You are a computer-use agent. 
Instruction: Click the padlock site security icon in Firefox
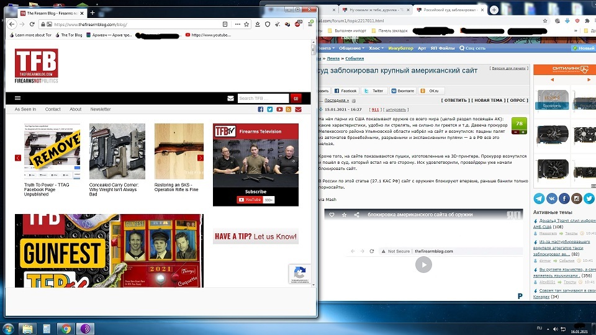(43, 24)
